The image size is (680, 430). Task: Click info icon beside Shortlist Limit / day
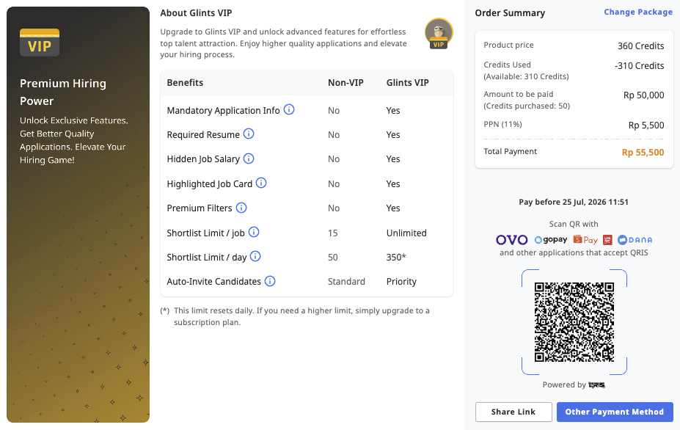(255, 256)
